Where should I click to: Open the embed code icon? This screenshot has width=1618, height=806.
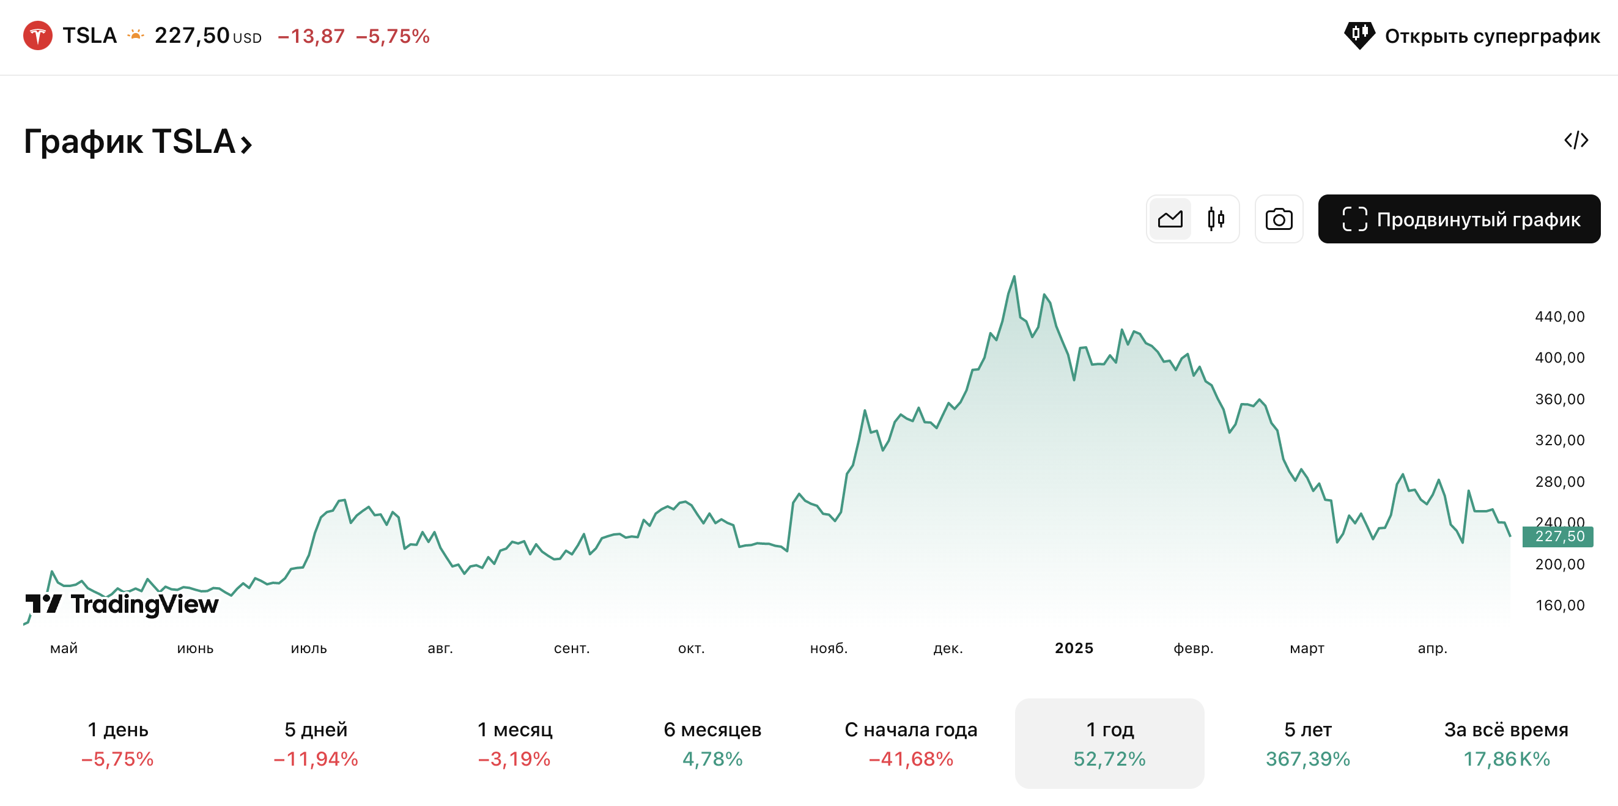click(x=1576, y=140)
